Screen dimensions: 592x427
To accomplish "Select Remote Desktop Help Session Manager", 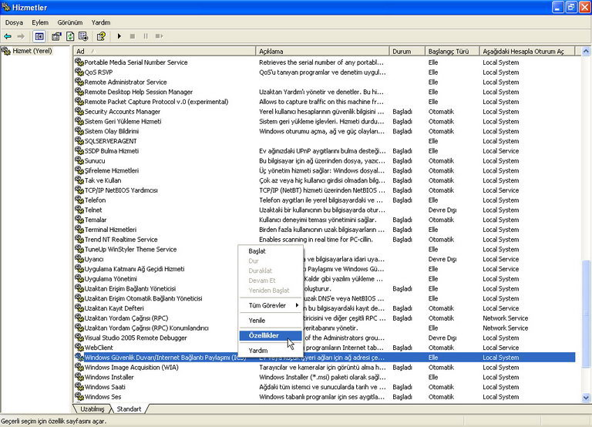I will tap(325, 92).
